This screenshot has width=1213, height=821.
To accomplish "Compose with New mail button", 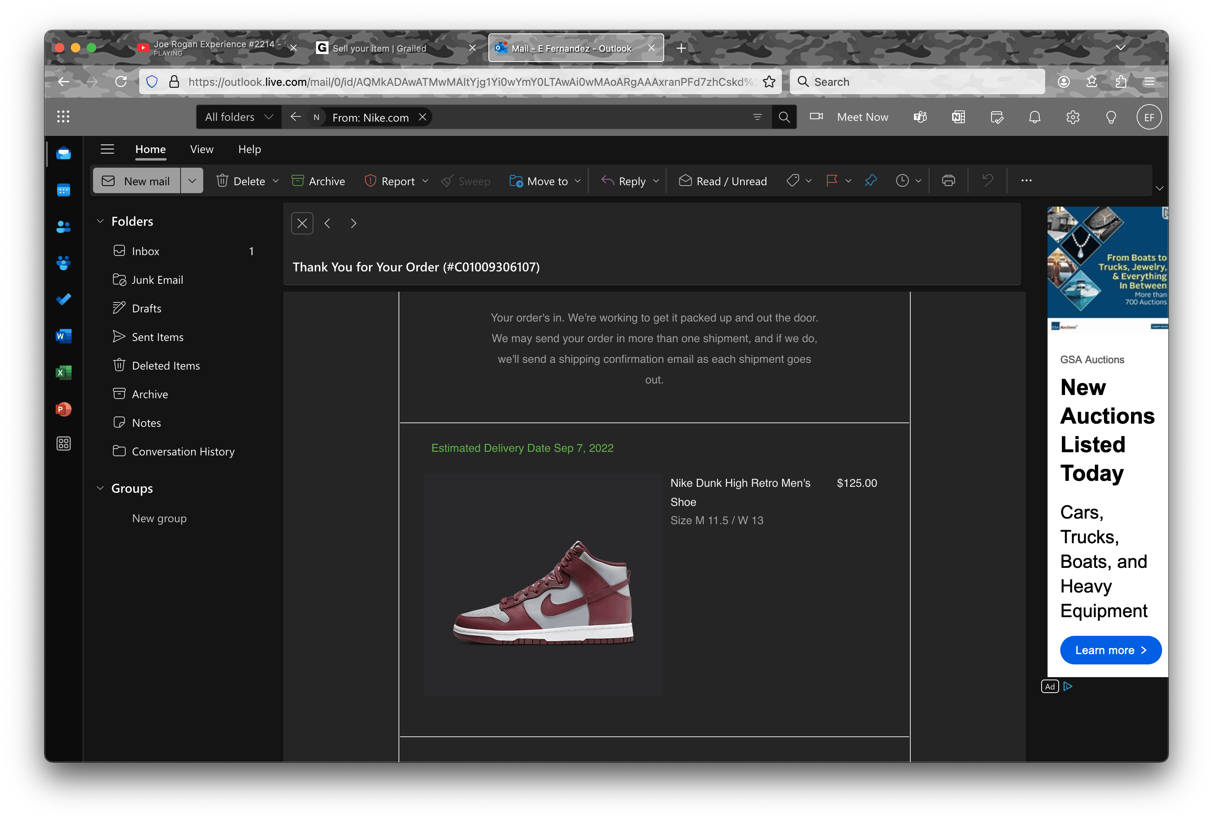I will [137, 181].
